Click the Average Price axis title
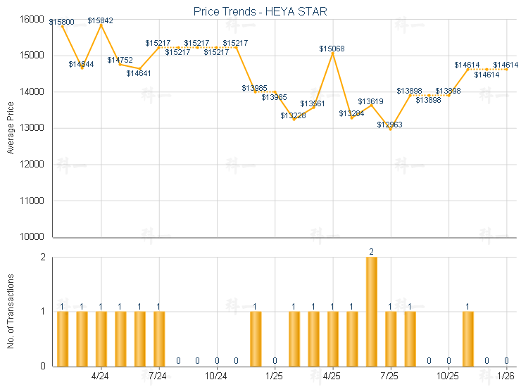Screen dimensions: 521x387 click(x=11, y=128)
